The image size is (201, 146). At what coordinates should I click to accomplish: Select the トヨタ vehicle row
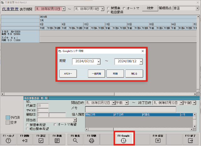click(x=20, y=33)
